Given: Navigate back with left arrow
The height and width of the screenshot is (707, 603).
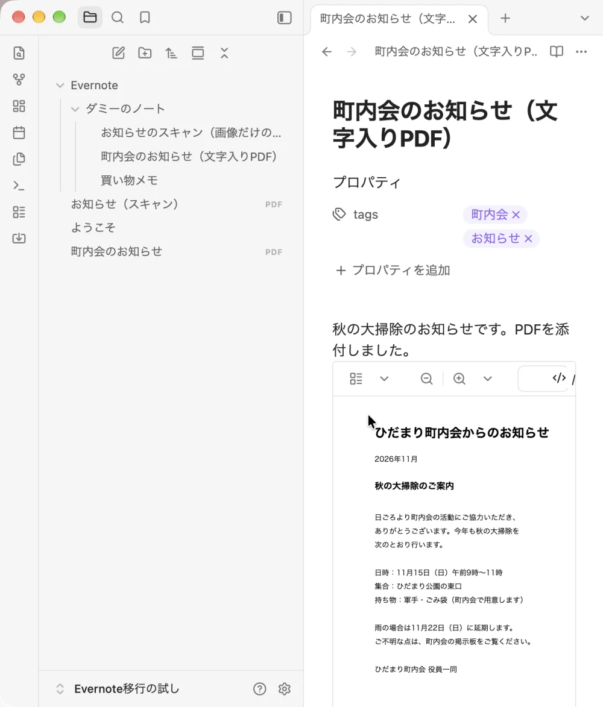Looking at the screenshot, I should pos(327,52).
